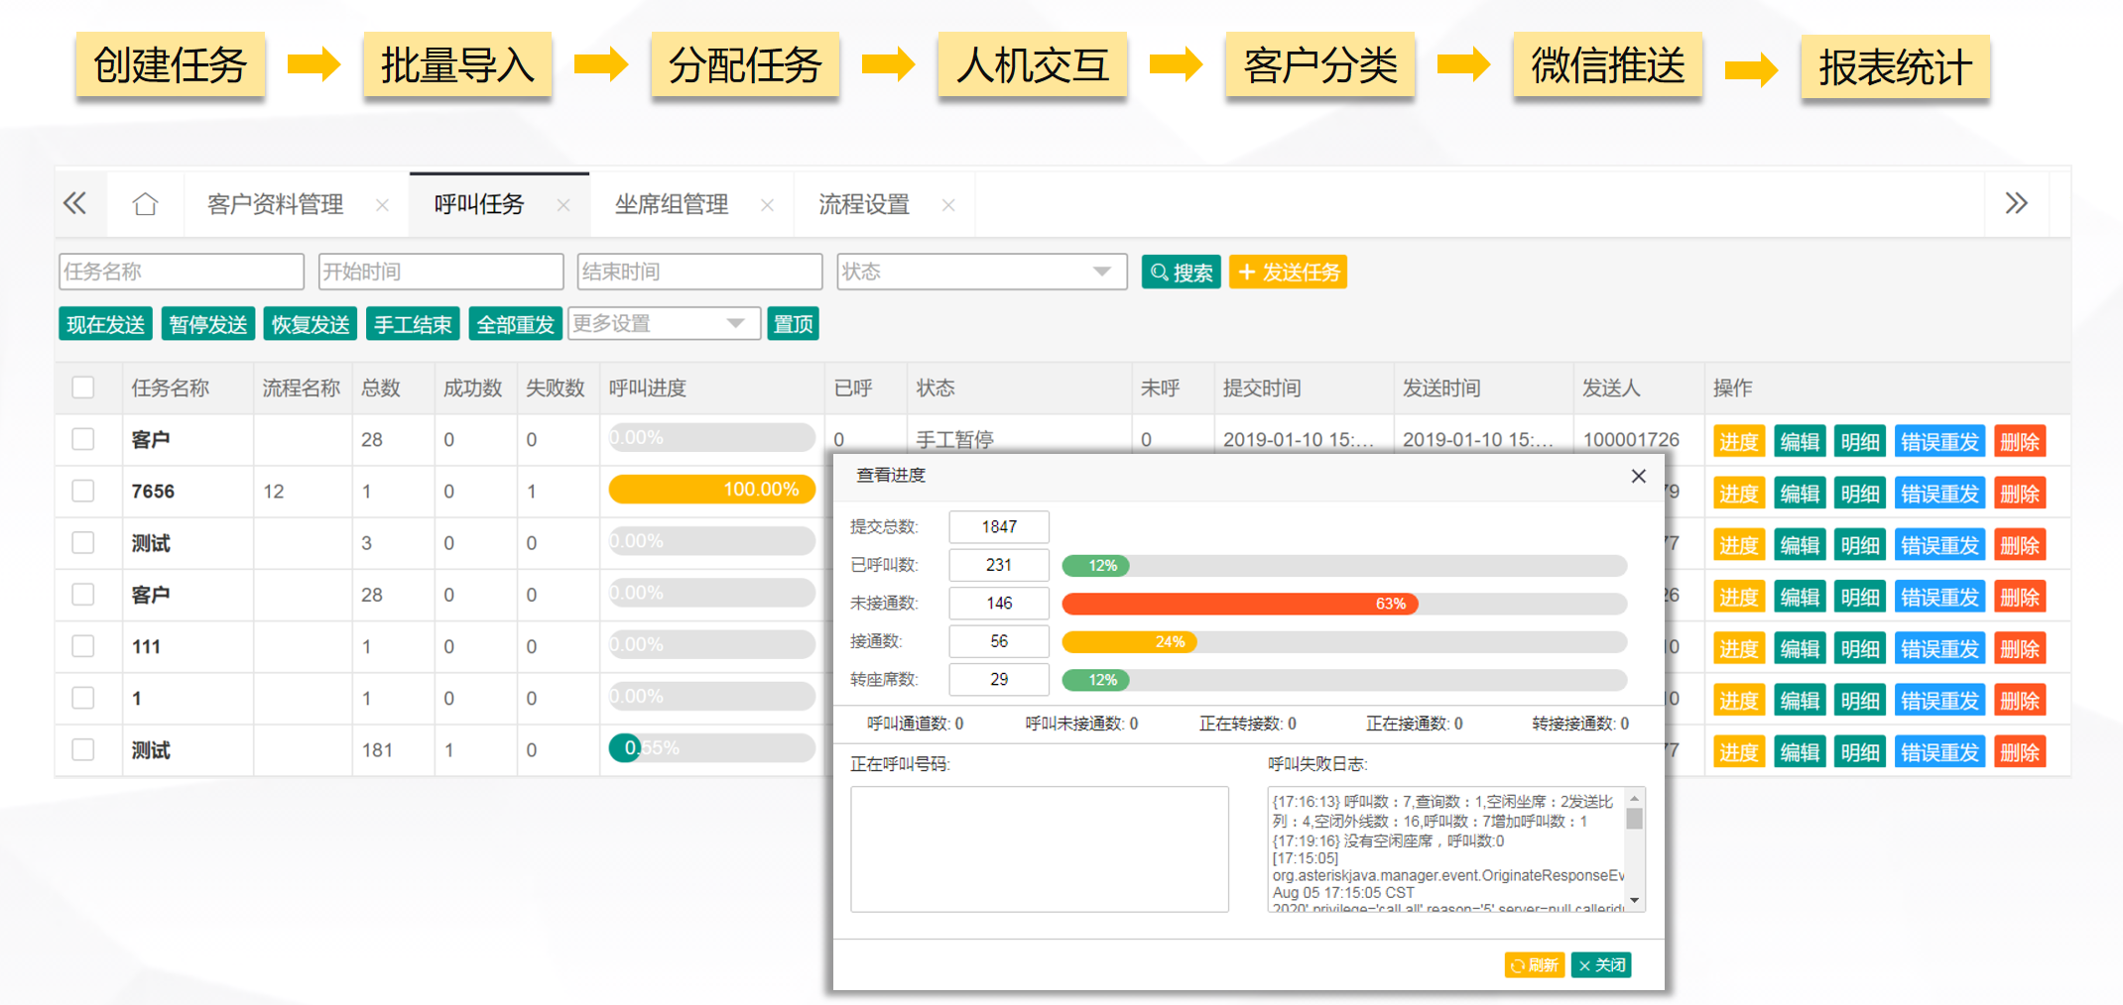Focus the 任务名称 search input field

(182, 272)
